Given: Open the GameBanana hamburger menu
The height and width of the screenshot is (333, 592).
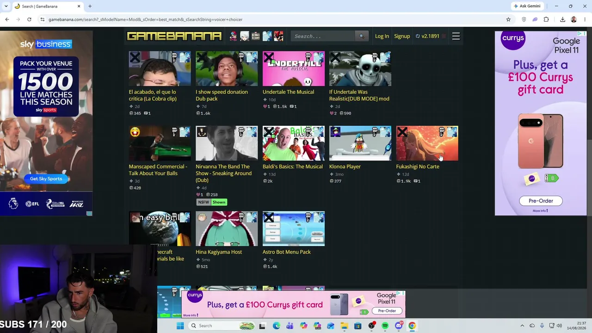Looking at the screenshot, I should (x=456, y=36).
